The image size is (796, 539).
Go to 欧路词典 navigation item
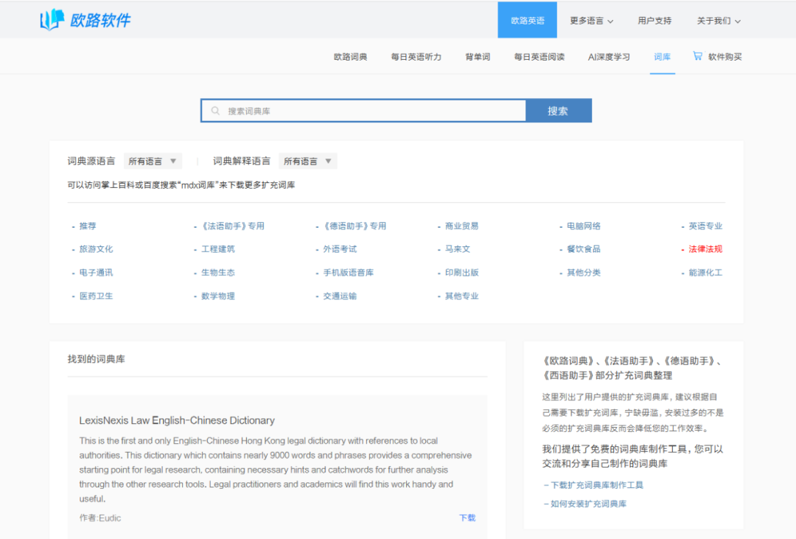point(350,57)
